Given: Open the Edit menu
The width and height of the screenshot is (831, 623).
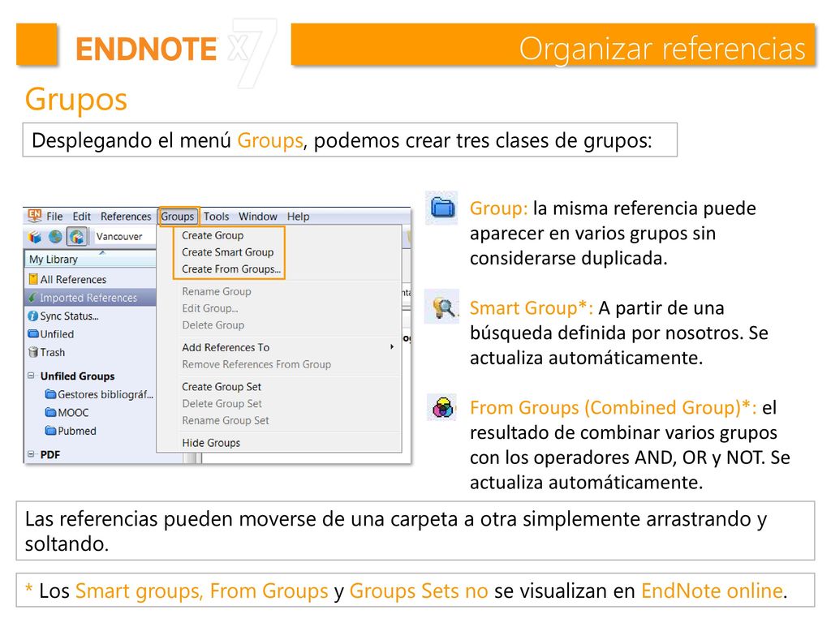Looking at the screenshot, I should pos(82,216).
